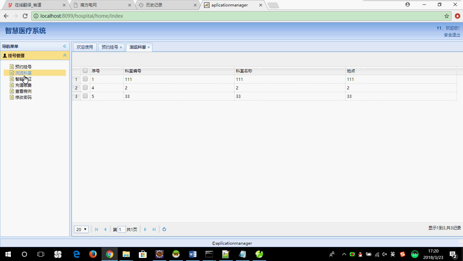Screen dimensions: 463x261
Task: Sort by the 序号 column header
Action: tap(107, 71)
